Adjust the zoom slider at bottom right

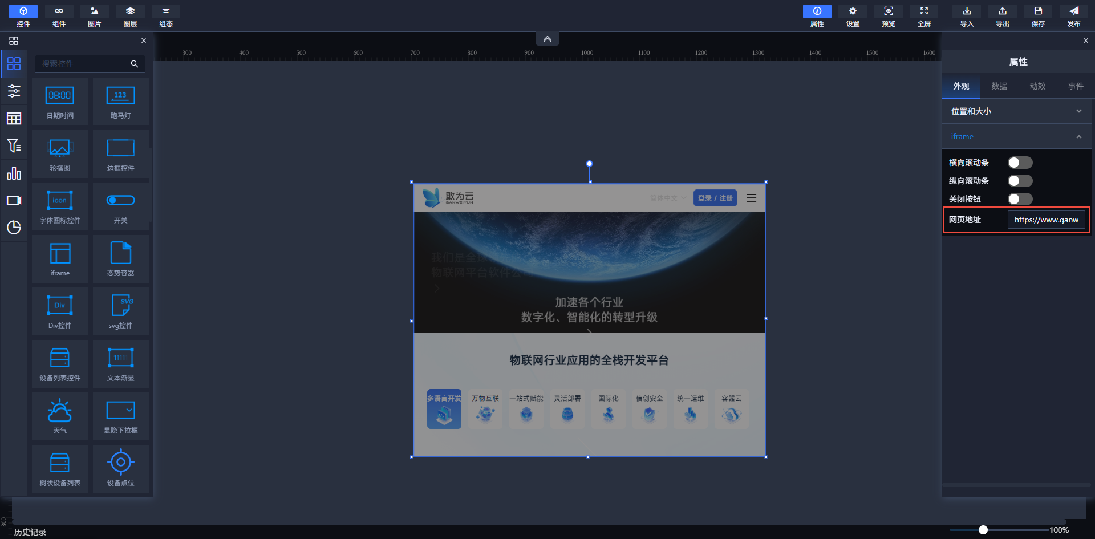(x=983, y=530)
